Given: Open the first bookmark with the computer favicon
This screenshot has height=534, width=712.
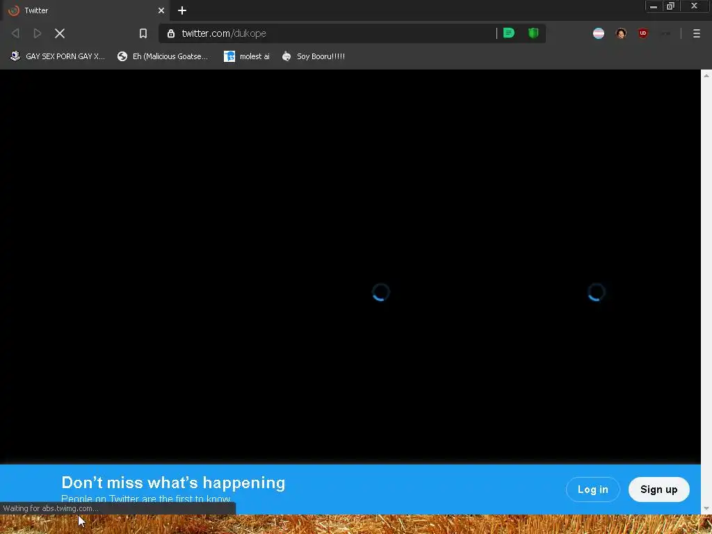Looking at the screenshot, I should click(57, 56).
